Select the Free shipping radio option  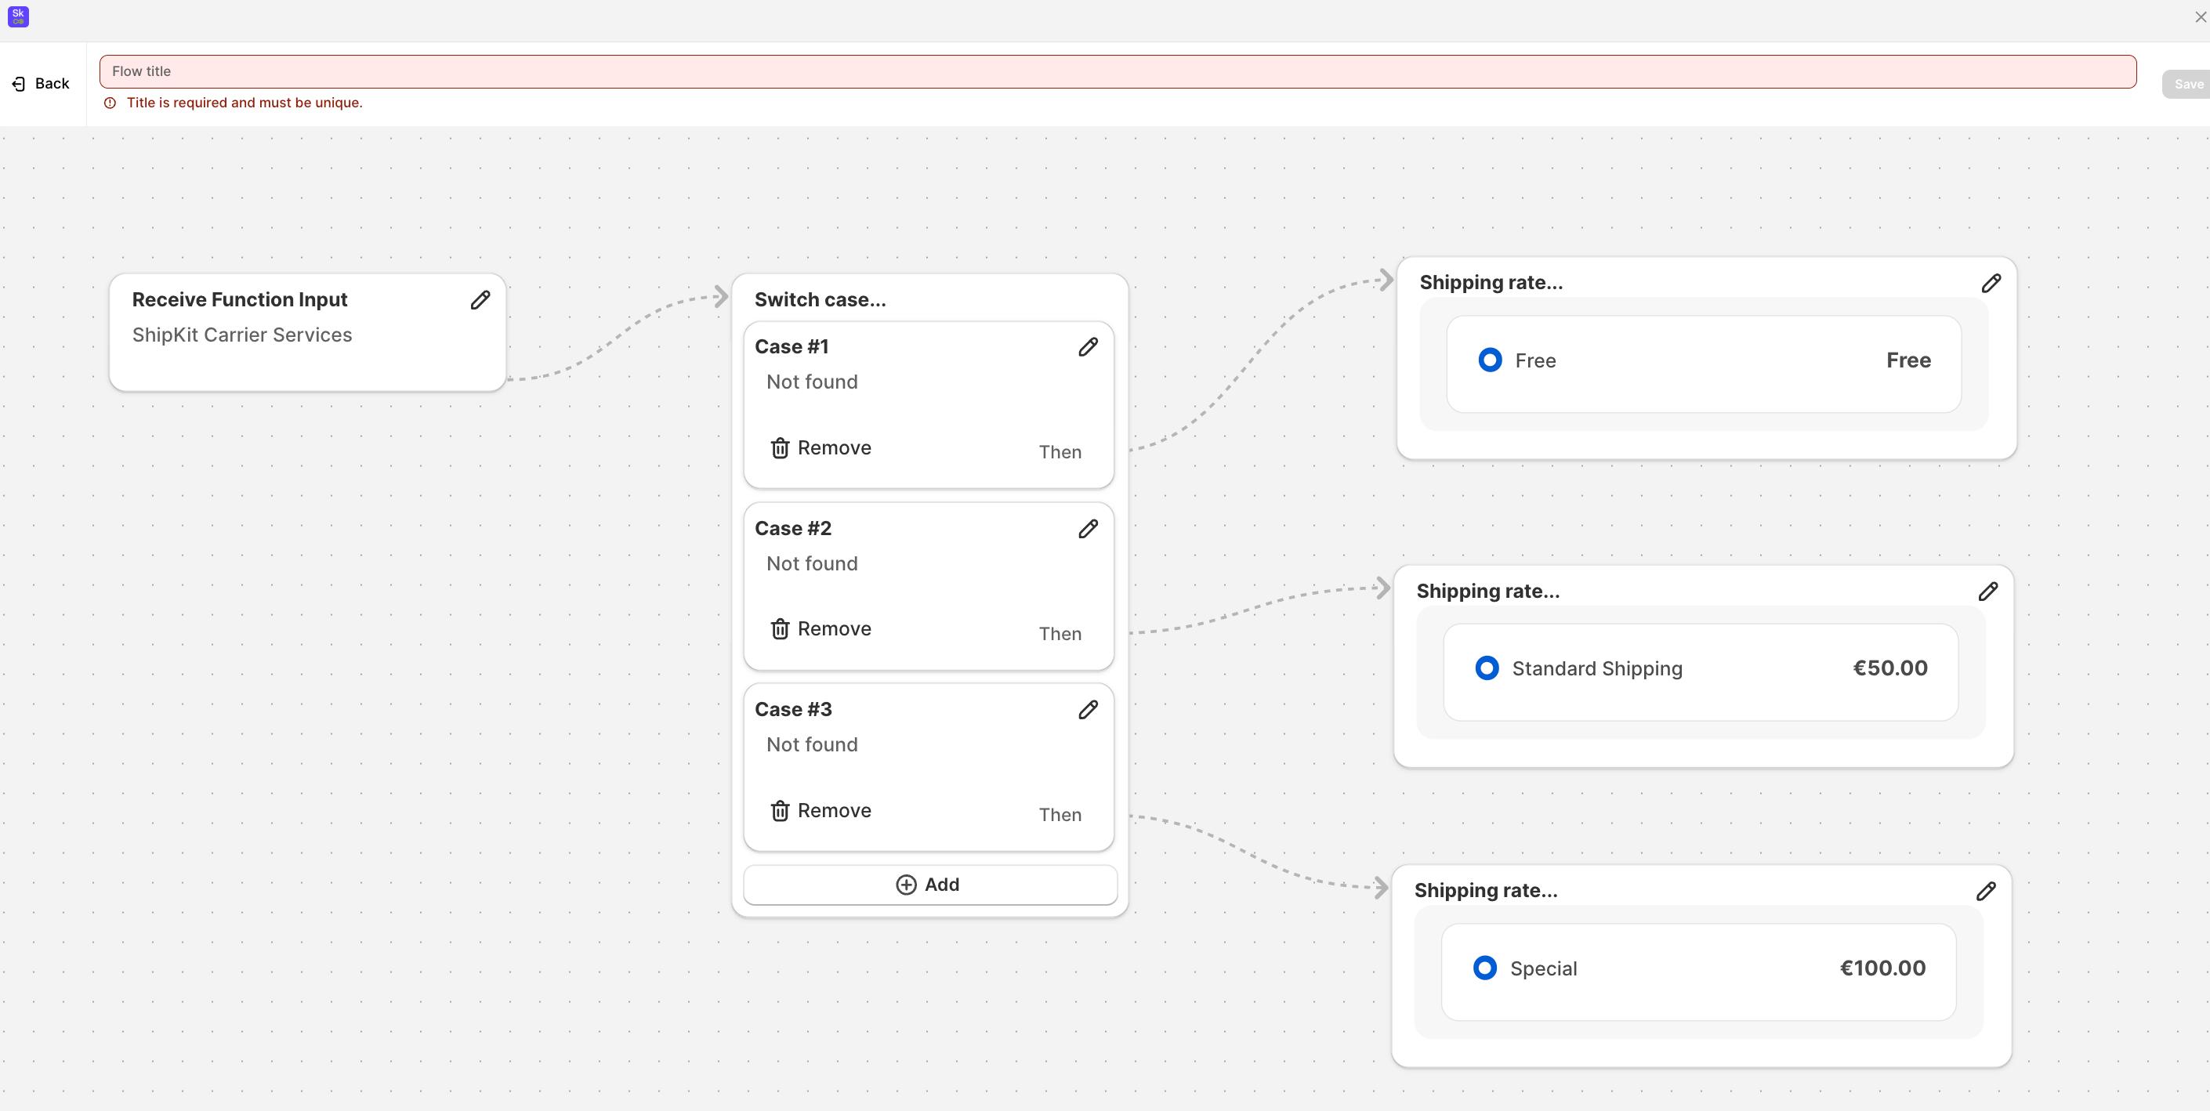(x=1491, y=360)
